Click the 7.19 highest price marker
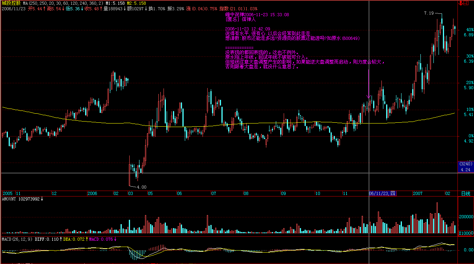The width and height of the screenshot is (474, 264). tap(428, 13)
